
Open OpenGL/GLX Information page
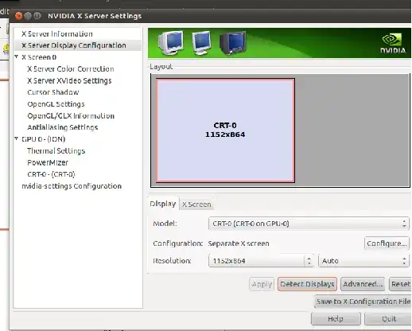pos(71,116)
